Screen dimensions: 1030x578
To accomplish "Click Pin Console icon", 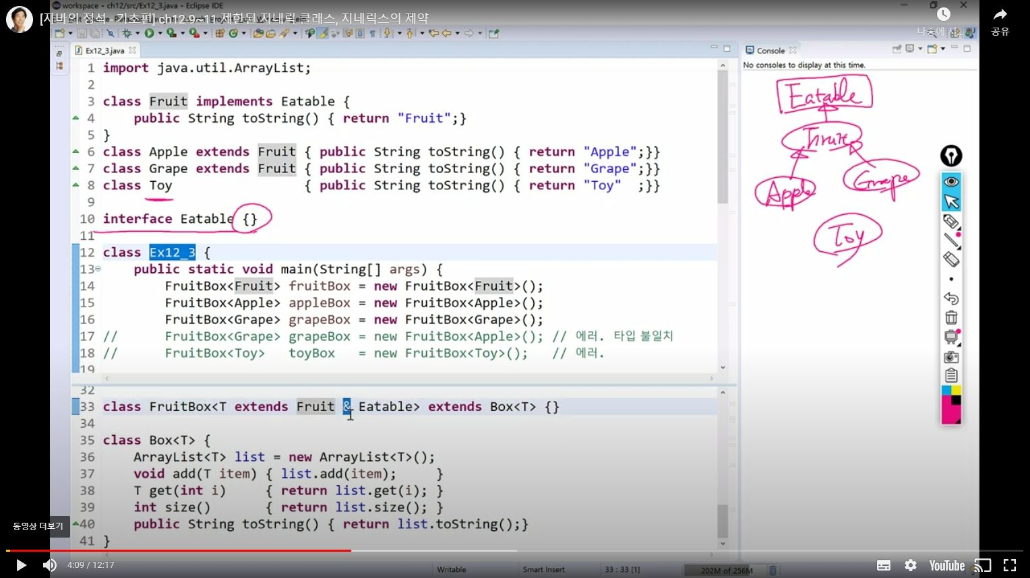I will pyautogui.click(x=897, y=49).
